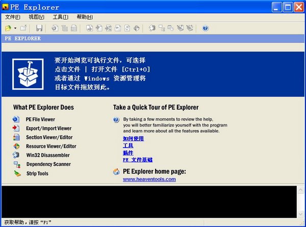Click the PE File Viewer list icon

[x=16, y=119]
